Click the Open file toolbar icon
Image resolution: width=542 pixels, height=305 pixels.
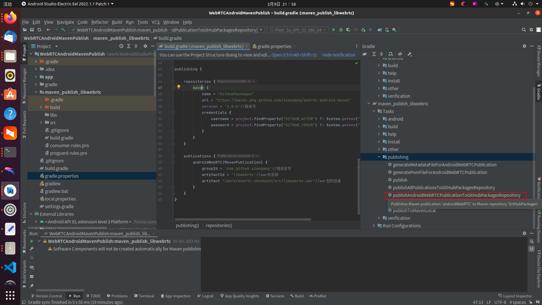[x=25, y=30]
